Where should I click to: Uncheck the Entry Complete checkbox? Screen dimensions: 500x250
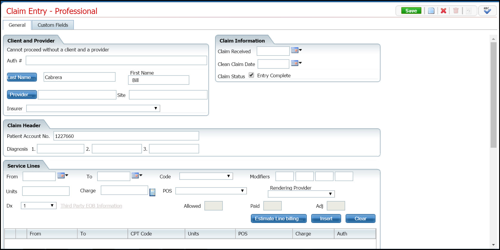pyautogui.click(x=251, y=75)
